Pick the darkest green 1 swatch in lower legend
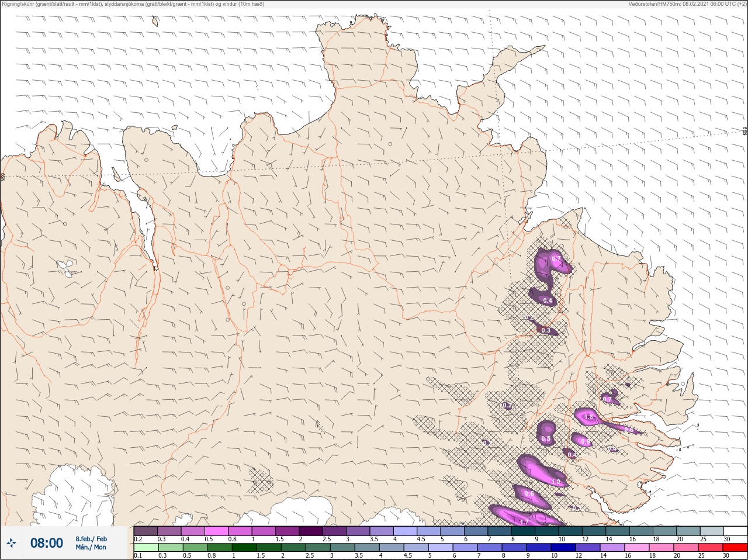Screen dimensions: 748x560 [x=244, y=548]
